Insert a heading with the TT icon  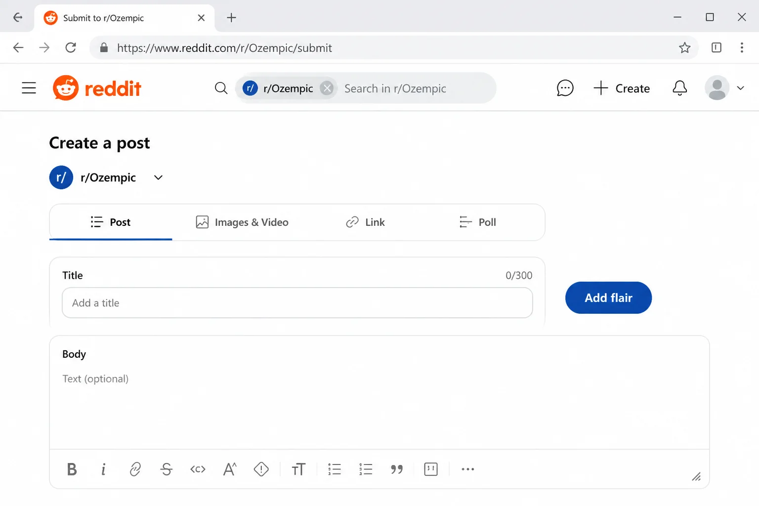[298, 469]
